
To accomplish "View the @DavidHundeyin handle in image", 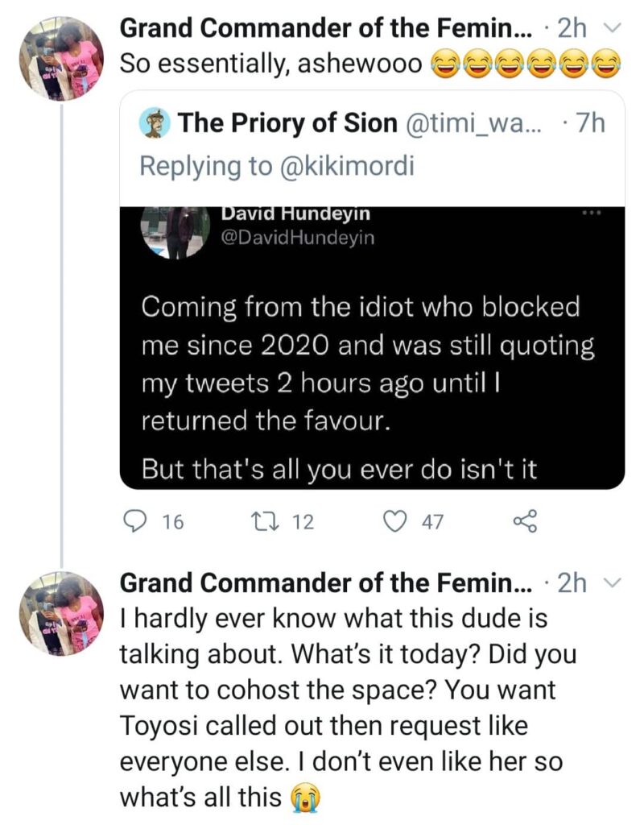I will 298,238.
